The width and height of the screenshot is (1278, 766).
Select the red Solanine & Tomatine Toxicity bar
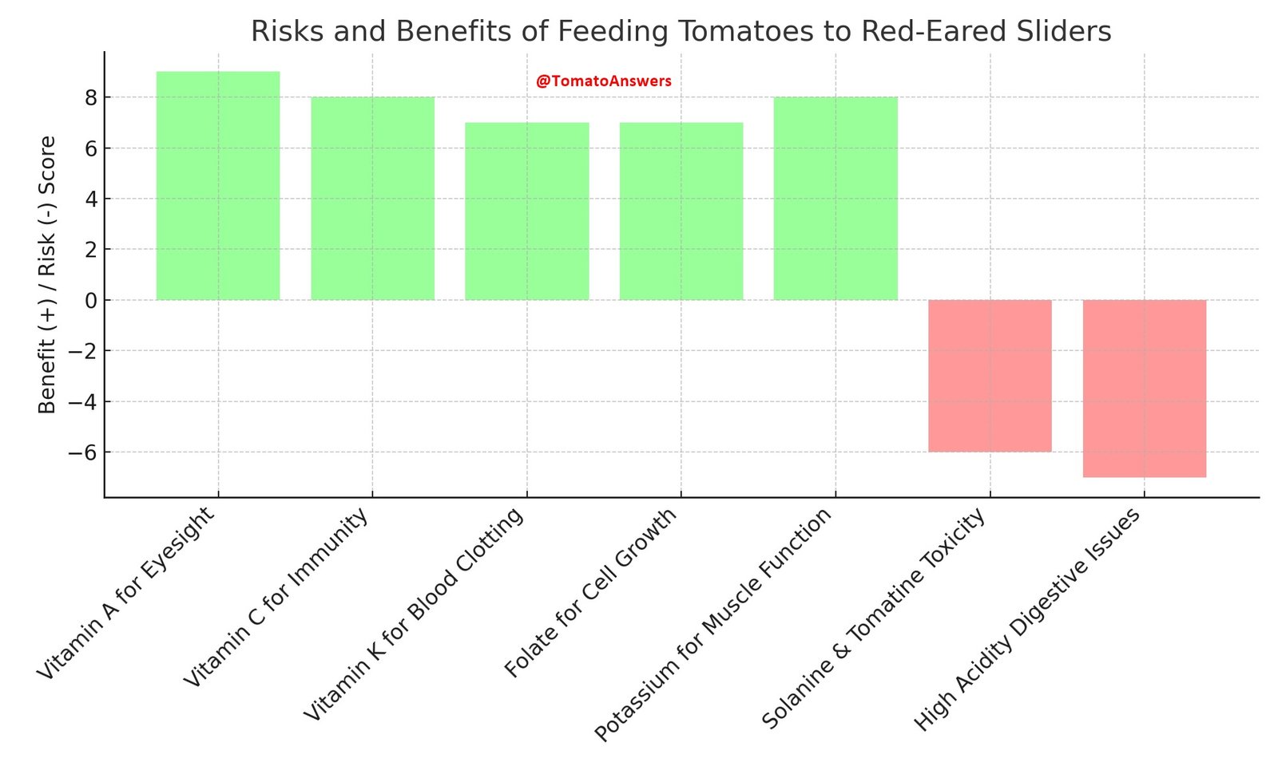click(990, 376)
